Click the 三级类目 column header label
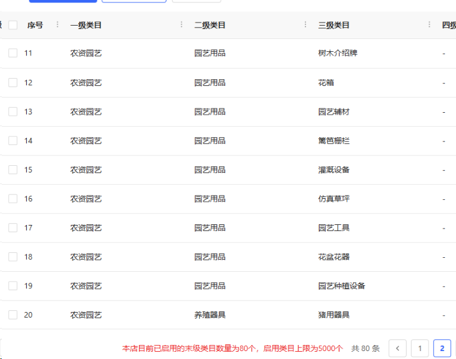Image resolution: width=456 pixels, height=359 pixels. tap(333, 25)
